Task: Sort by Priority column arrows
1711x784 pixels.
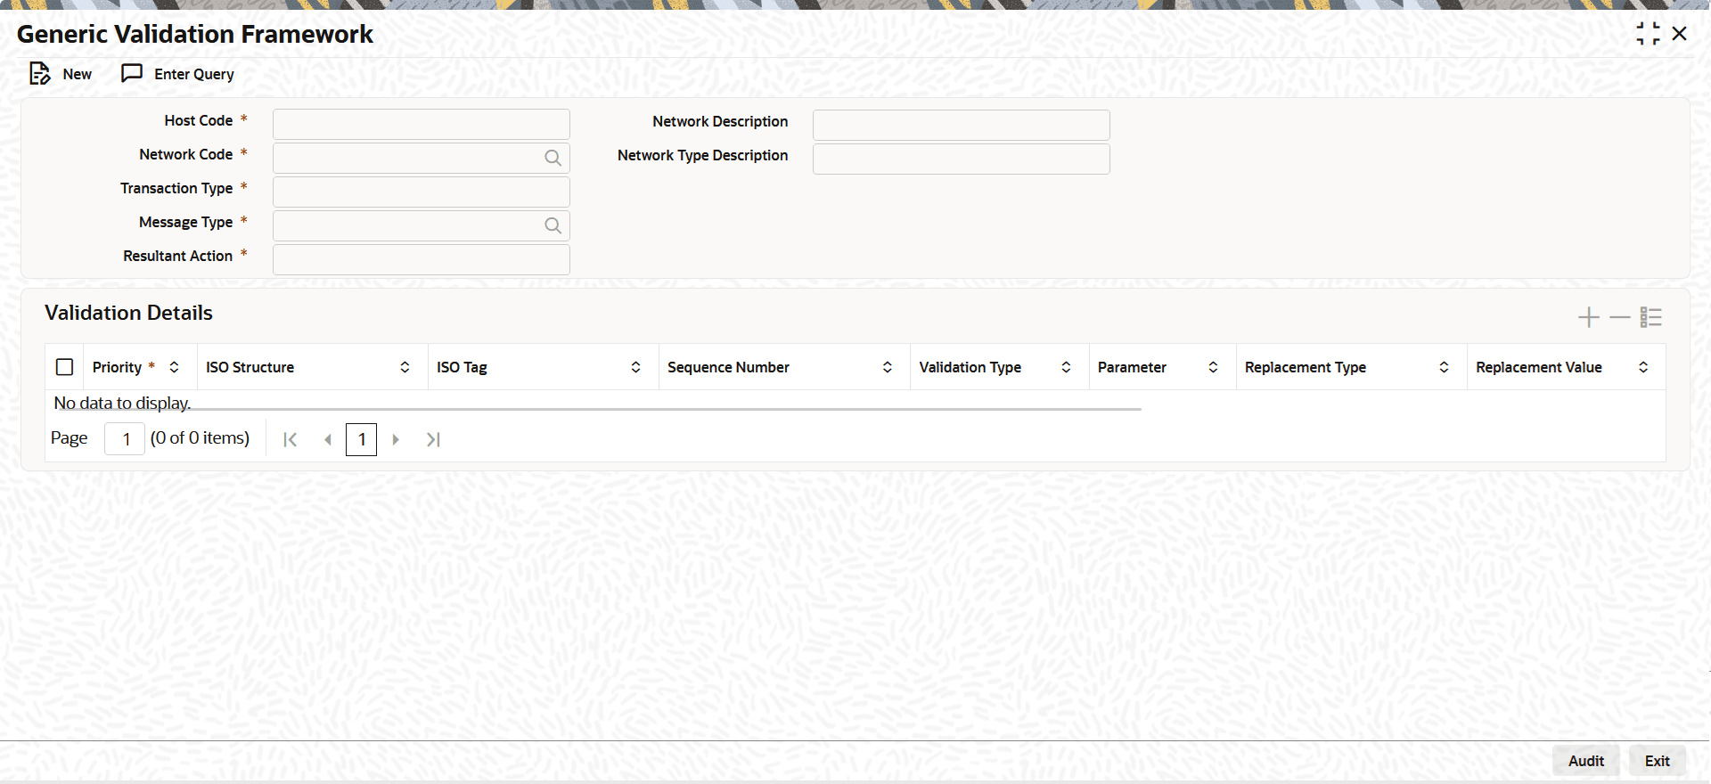Action: pos(174,367)
